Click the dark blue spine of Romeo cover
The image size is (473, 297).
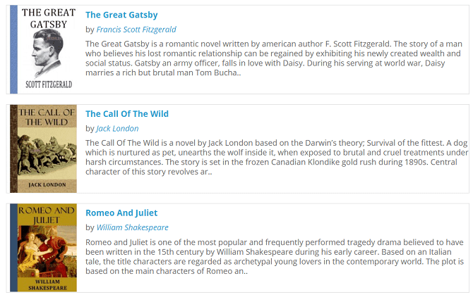click(x=13, y=248)
